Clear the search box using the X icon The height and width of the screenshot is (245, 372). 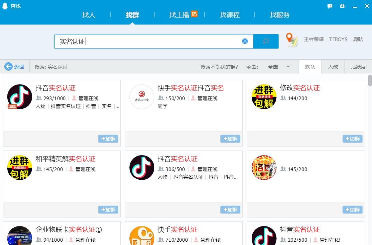tap(245, 41)
